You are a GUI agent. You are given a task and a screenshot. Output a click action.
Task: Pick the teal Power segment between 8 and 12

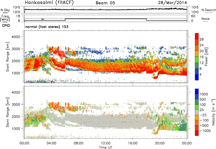click(197, 65)
